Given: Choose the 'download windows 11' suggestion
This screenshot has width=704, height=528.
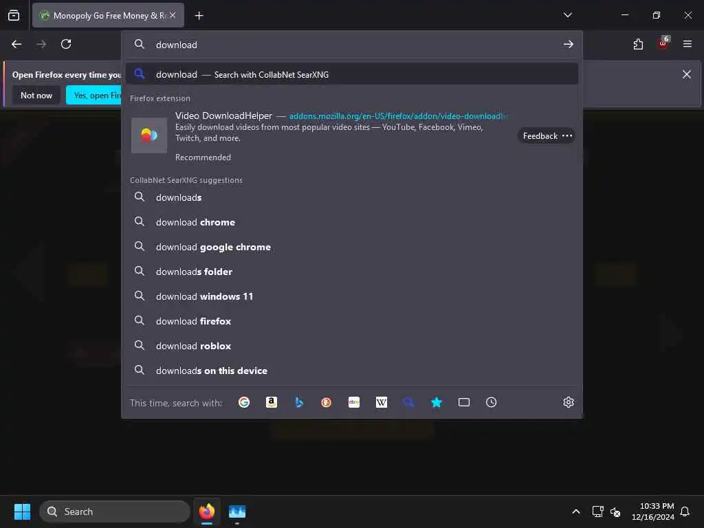Looking at the screenshot, I should pyautogui.click(x=352, y=296).
